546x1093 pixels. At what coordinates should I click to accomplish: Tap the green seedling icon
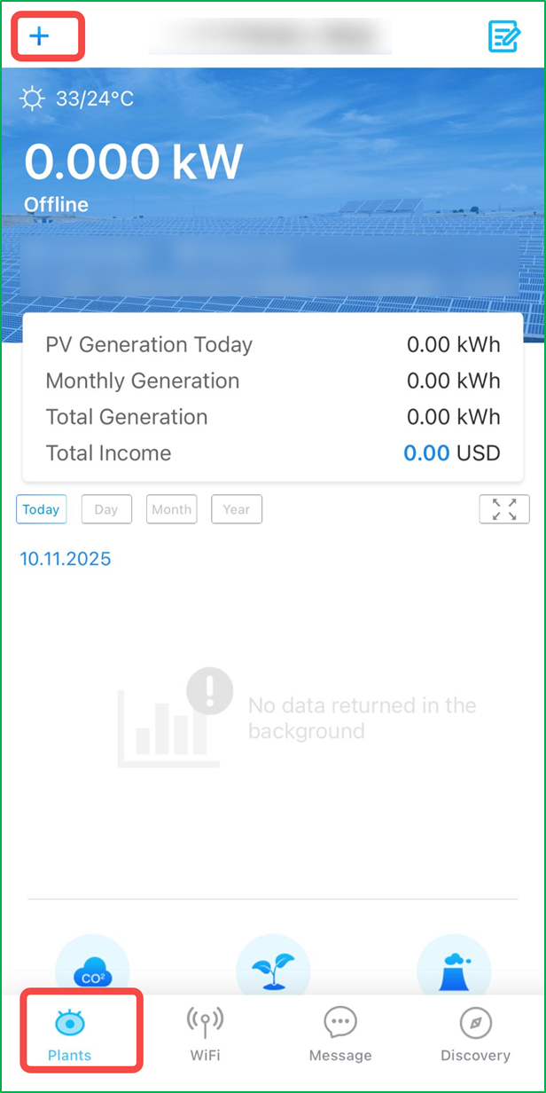point(273,969)
